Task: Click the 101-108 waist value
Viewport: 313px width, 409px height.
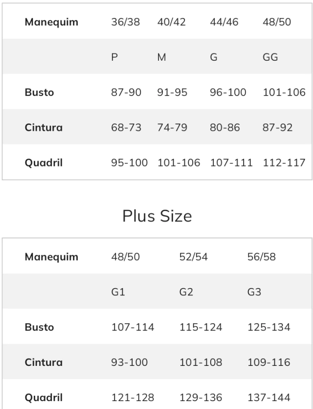Action: coord(201,362)
